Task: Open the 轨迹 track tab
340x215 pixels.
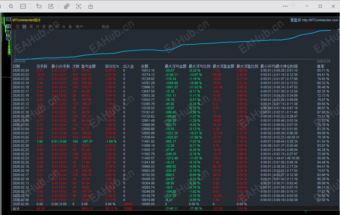Action: click(105, 27)
